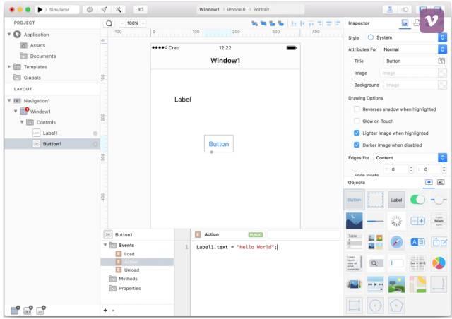Select the System style radio option
Screen dimensions: 452x319
point(371,37)
